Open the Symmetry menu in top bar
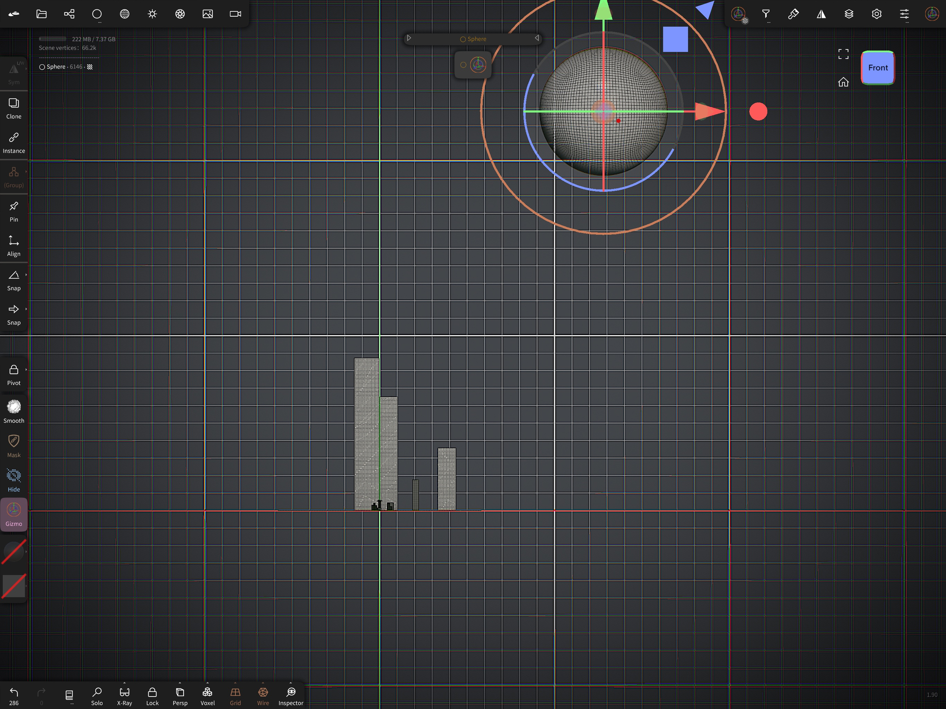 click(821, 14)
